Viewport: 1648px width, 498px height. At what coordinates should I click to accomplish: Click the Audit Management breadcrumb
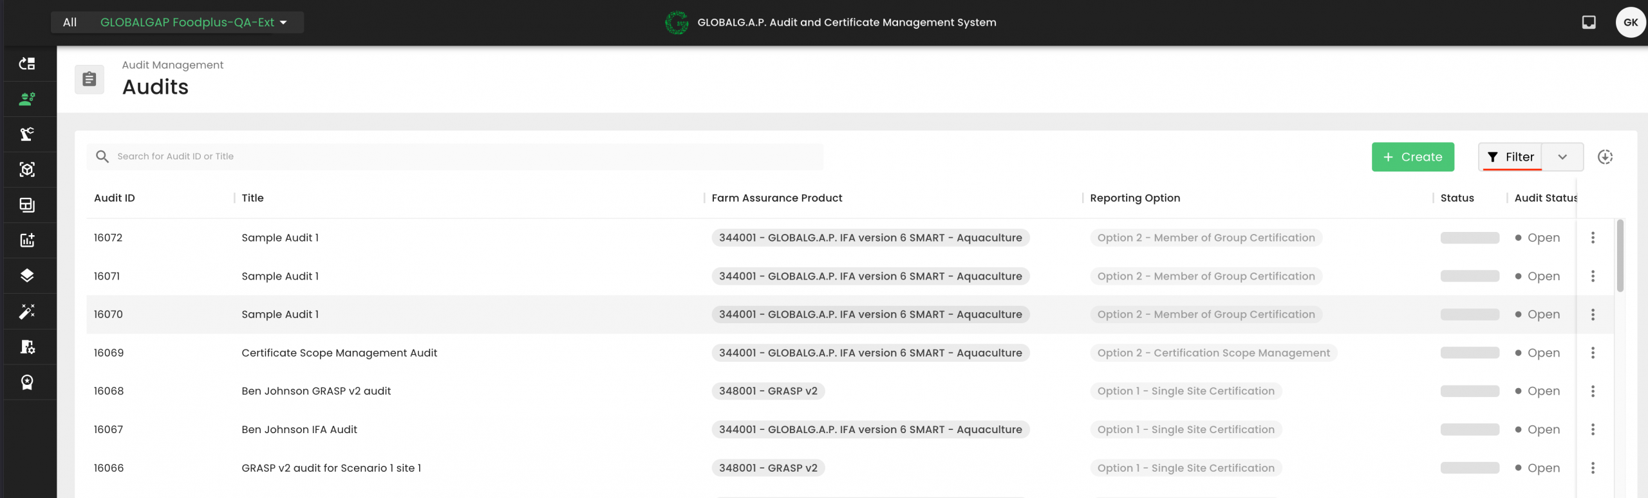173,65
